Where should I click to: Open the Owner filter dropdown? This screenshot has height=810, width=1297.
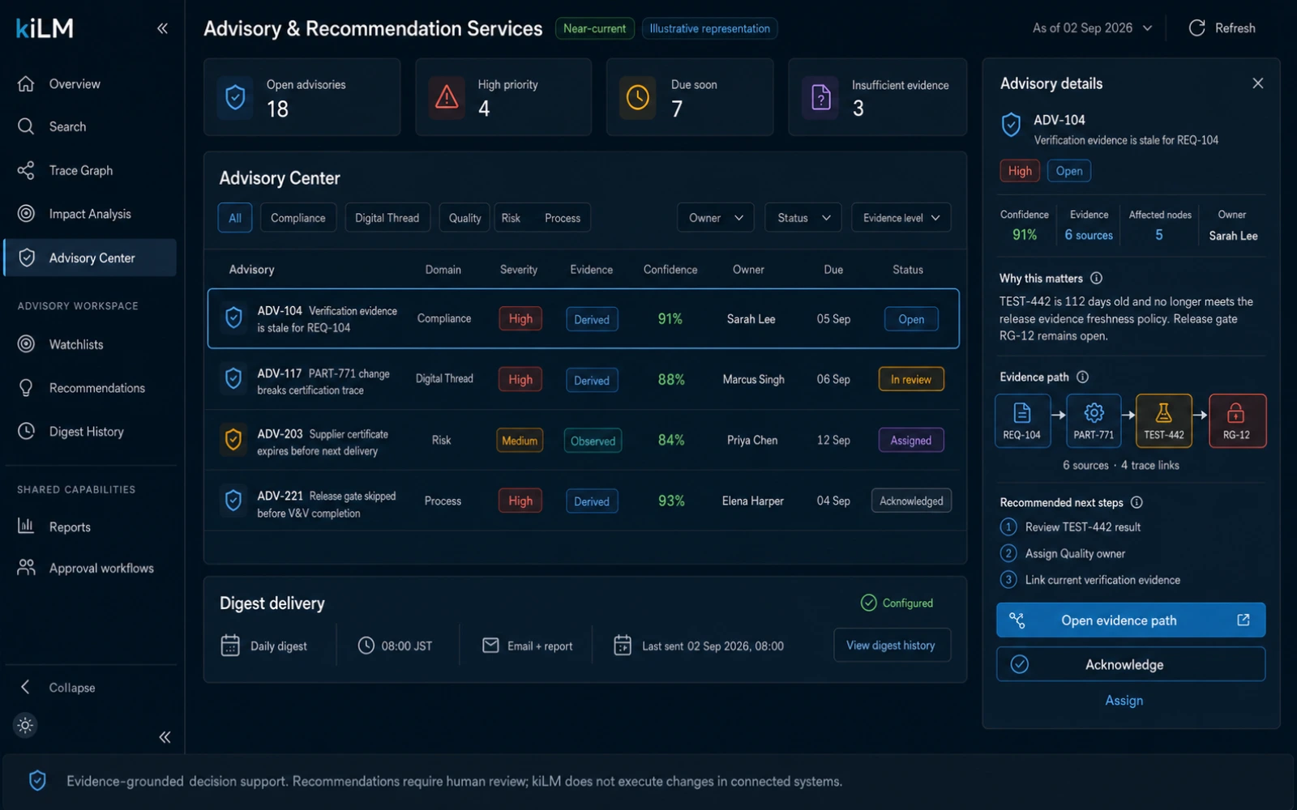click(716, 218)
